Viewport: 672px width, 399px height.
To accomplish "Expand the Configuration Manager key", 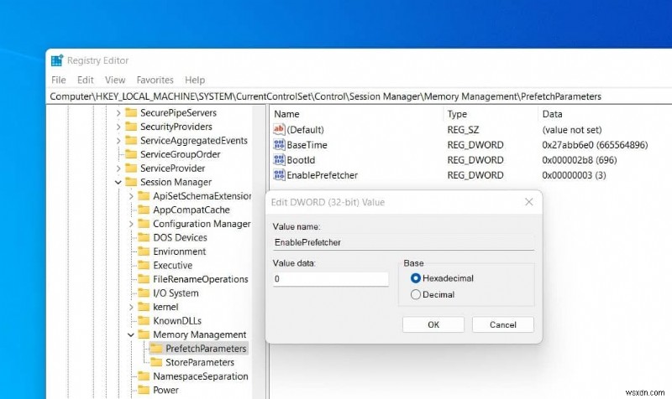I will click(131, 224).
